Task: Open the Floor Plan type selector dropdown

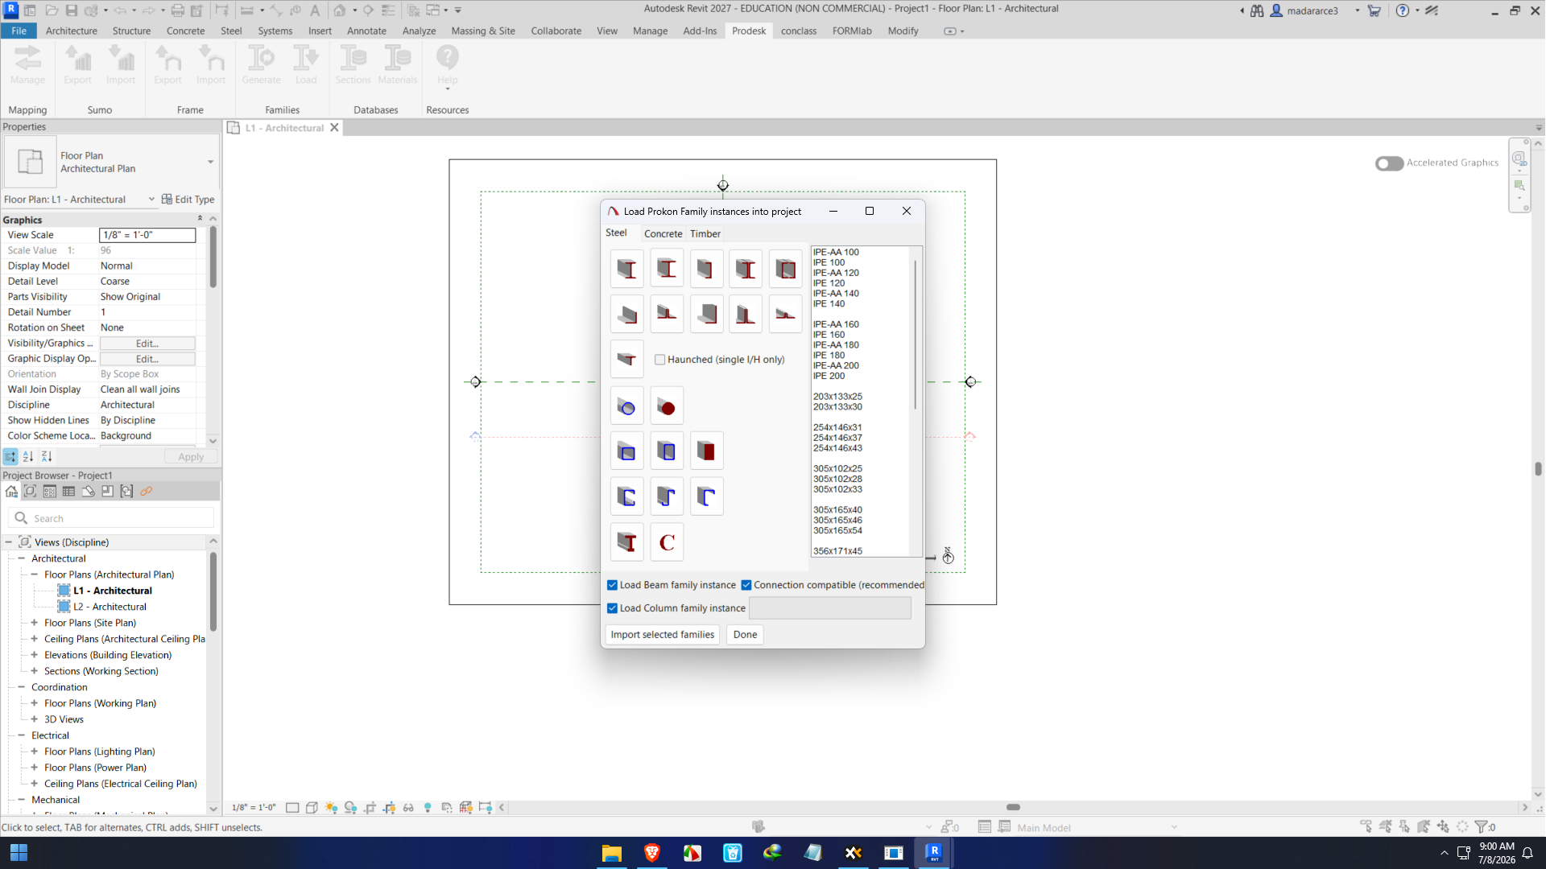Action: pyautogui.click(x=211, y=162)
